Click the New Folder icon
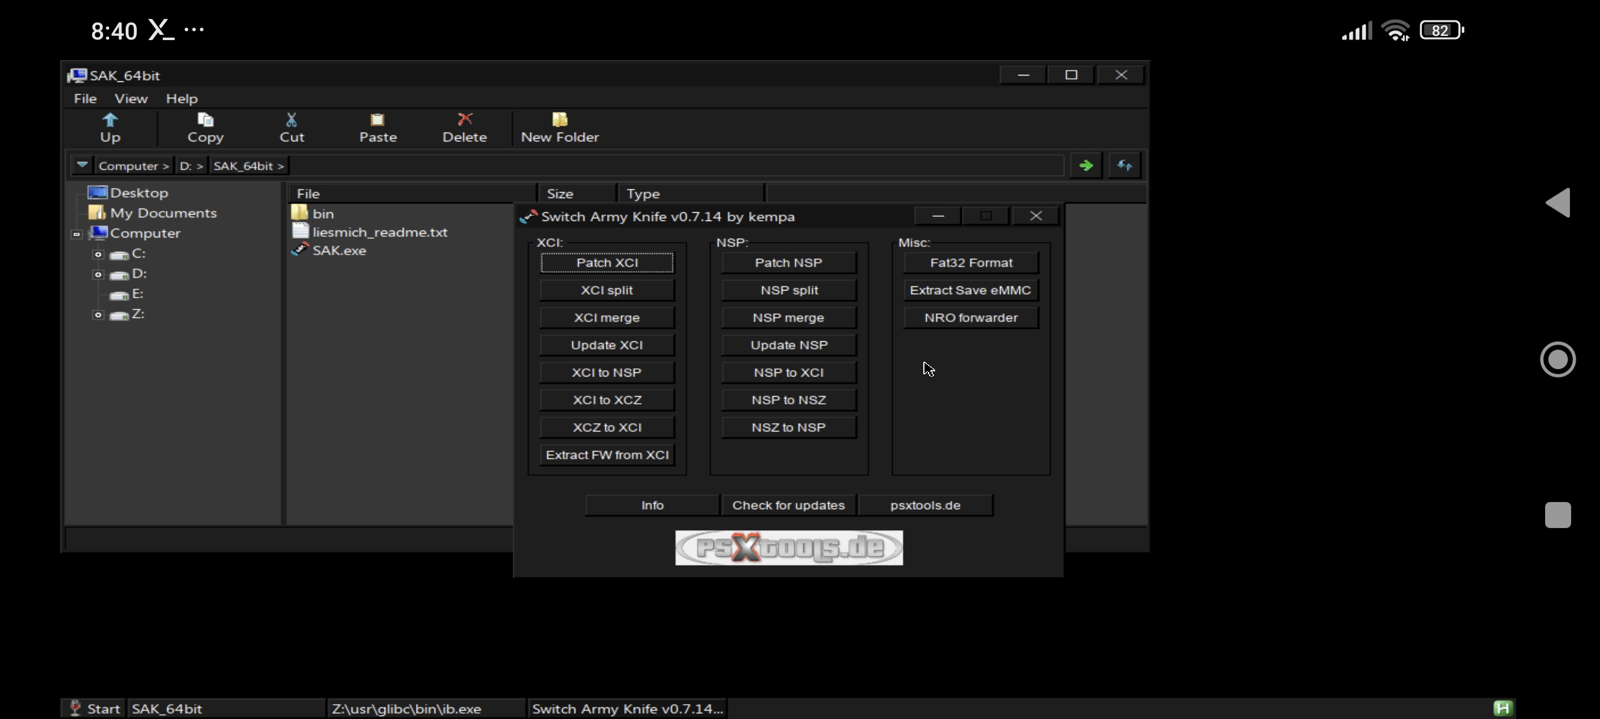The image size is (1600, 719). point(560,120)
